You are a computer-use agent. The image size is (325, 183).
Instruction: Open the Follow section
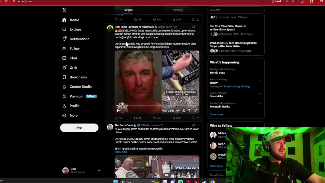click(71, 49)
